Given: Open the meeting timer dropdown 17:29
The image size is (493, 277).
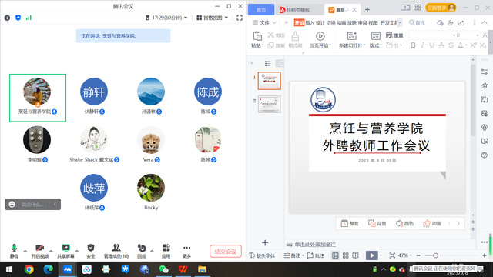Looking at the screenshot, I should pyautogui.click(x=166, y=18).
